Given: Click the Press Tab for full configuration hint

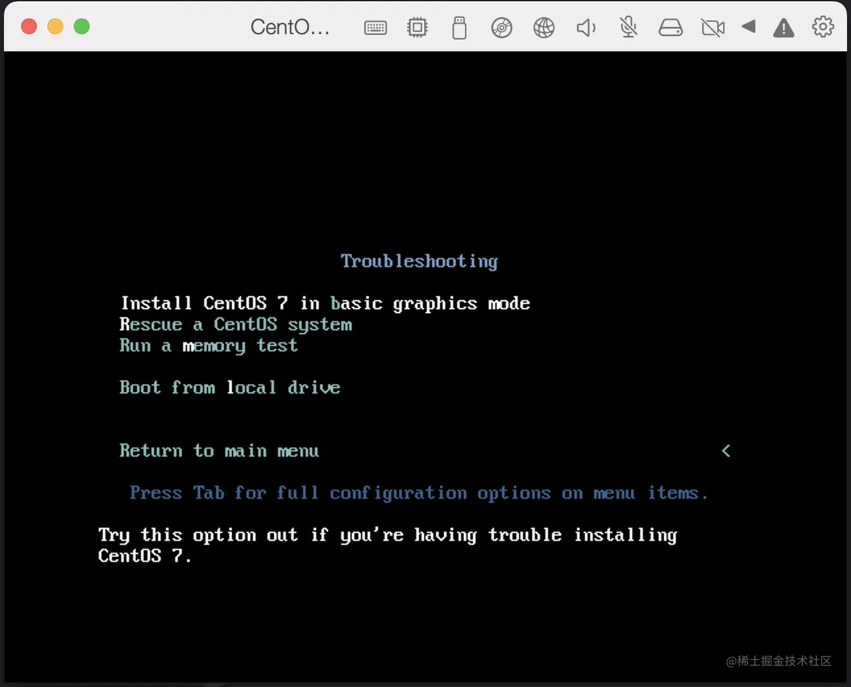Looking at the screenshot, I should click(x=419, y=493).
